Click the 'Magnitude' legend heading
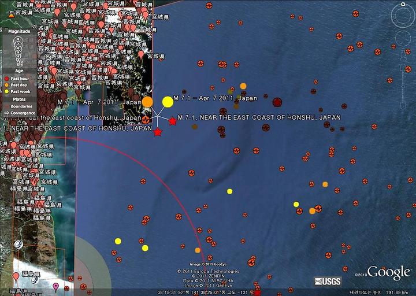416x296 pixels. (x=20, y=31)
